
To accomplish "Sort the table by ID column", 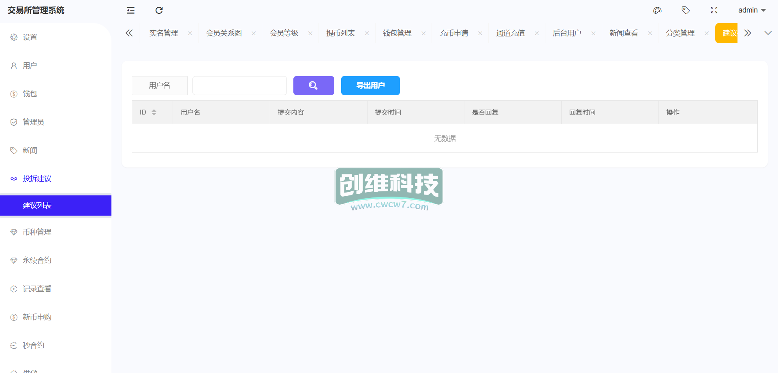I will tap(154, 112).
